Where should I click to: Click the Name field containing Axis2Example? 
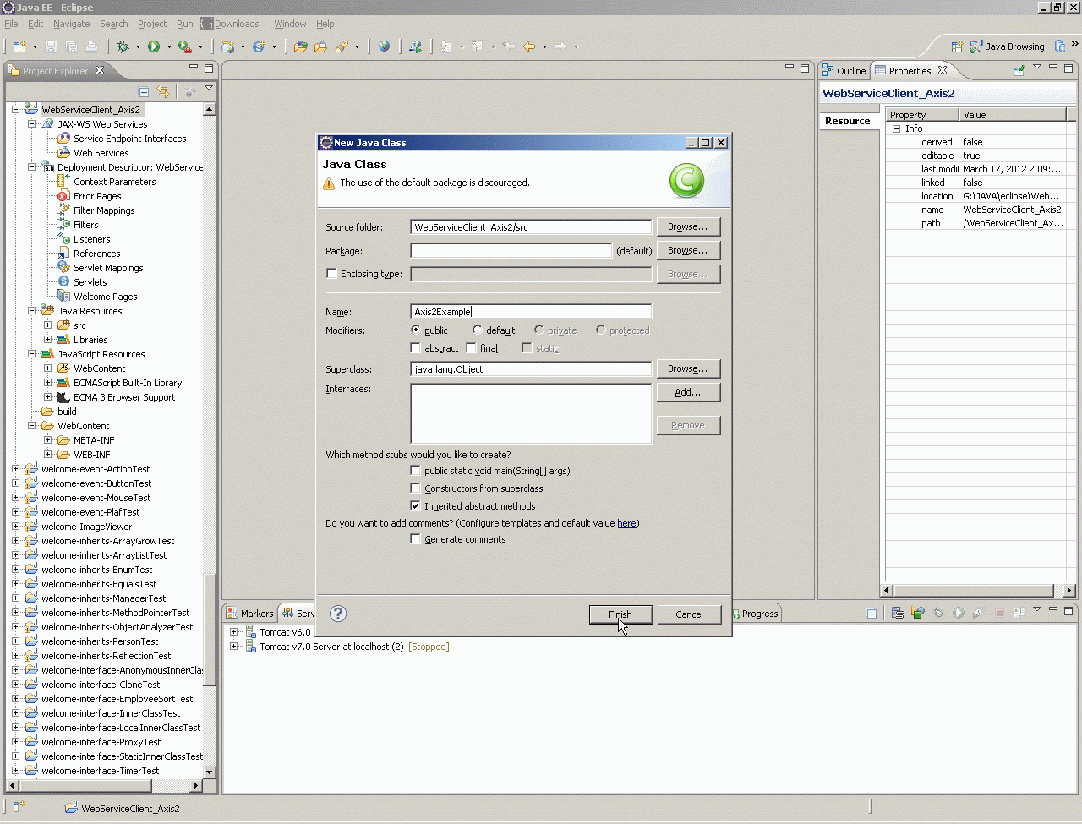(531, 311)
